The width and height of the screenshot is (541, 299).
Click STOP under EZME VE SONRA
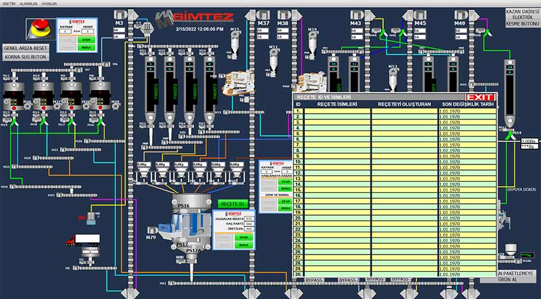285,201
